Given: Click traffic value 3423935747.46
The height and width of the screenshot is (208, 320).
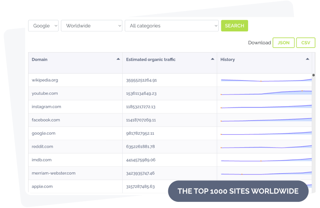Looking at the screenshot, I should (140, 173).
